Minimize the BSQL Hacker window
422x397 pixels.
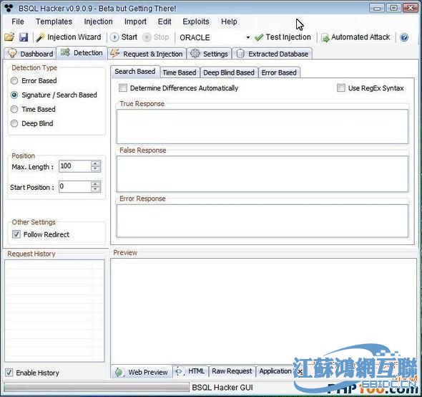(377, 8)
